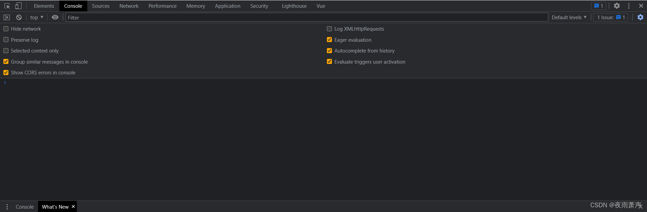Image resolution: width=647 pixels, height=212 pixels.
Task: Click the 1 Issue button
Action: tap(611, 17)
